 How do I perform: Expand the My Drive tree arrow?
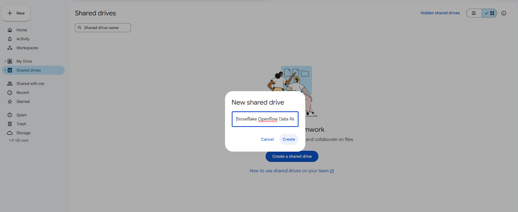(x=5, y=61)
